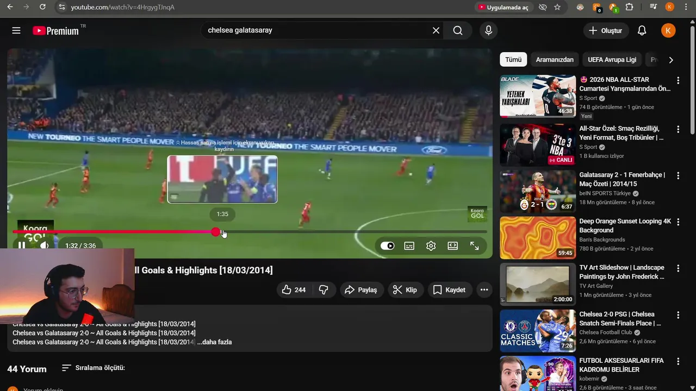The image size is (696, 391).
Task: Open the orange K account avatar
Action: pyautogui.click(x=668, y=30)
